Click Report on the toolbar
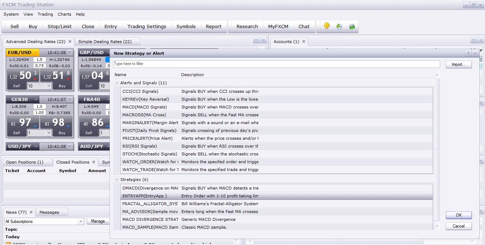Viewport: 485px width, 245px height. point(213,26)
